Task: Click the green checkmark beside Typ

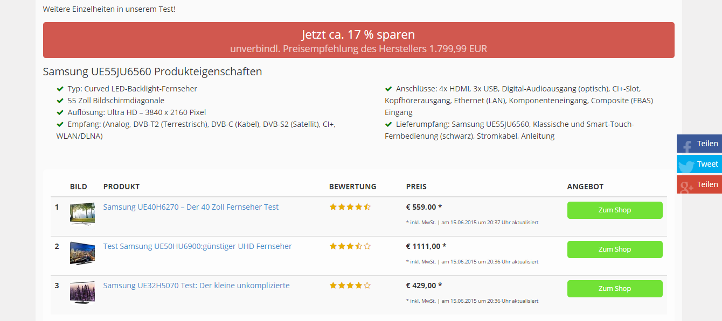Action: [x=59, y=88]
